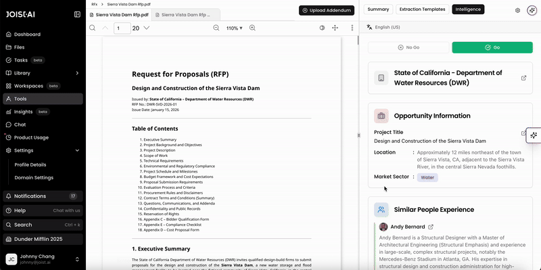Open Help chat with us
541x270 pixels.
click(43, 210)
